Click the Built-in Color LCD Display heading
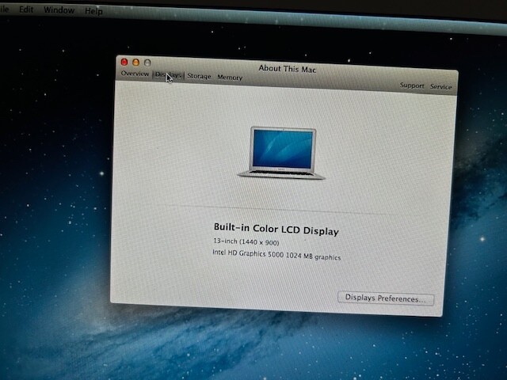 (x=276, y=229)
